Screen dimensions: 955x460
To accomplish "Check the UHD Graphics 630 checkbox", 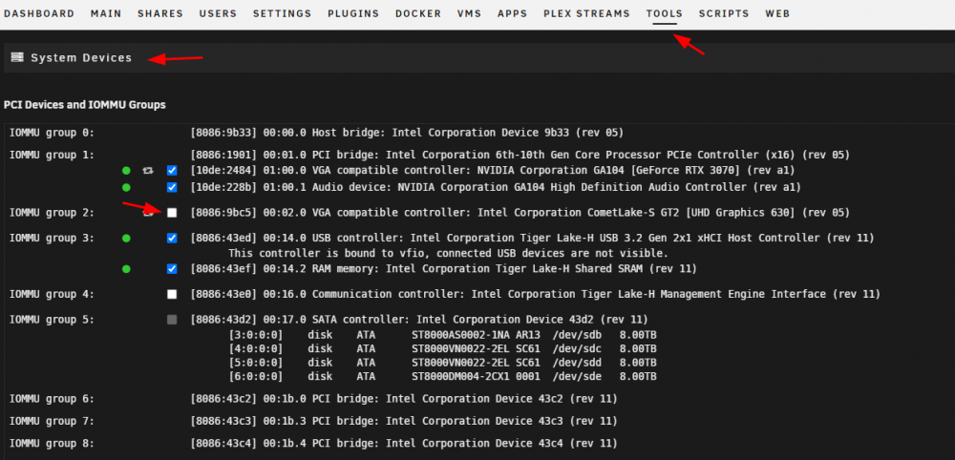I will [172, 213].
